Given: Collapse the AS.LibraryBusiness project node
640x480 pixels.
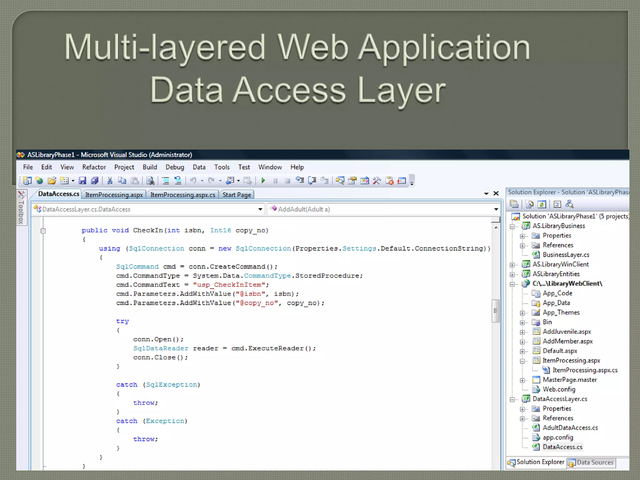Looking at the screenshot, I should (512, 226).
